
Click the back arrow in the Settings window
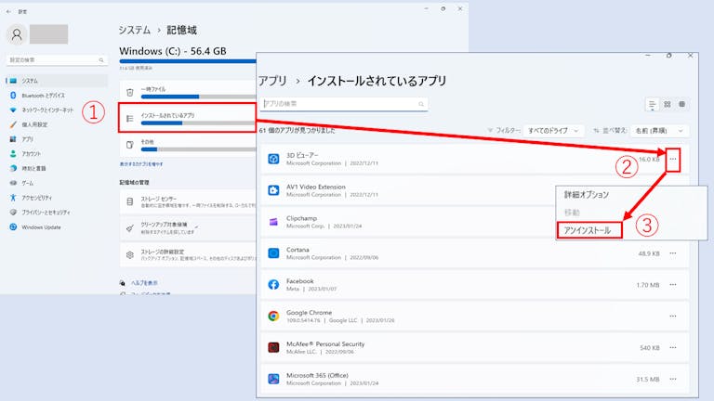[8, 11]
